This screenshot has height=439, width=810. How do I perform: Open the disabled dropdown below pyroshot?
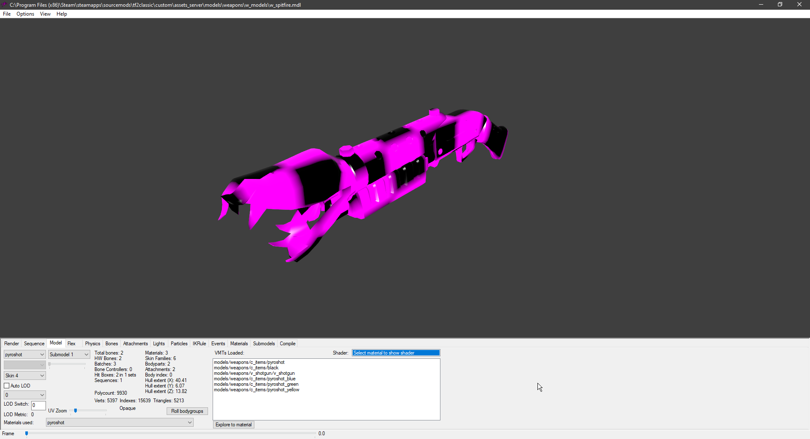24,365
